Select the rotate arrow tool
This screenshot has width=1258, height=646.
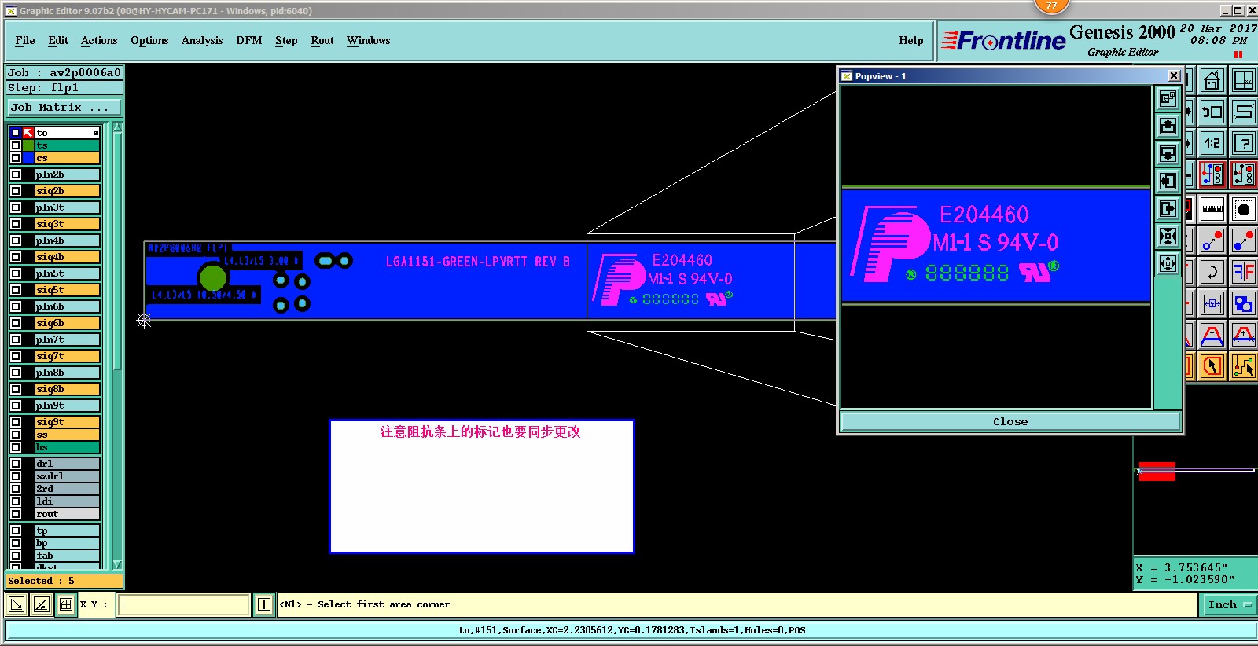tap(1212, 272)
